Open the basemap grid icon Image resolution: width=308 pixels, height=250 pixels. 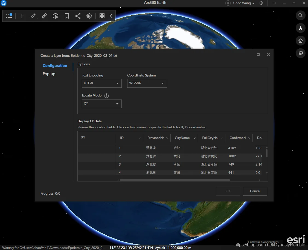click(x=102, y=16)
